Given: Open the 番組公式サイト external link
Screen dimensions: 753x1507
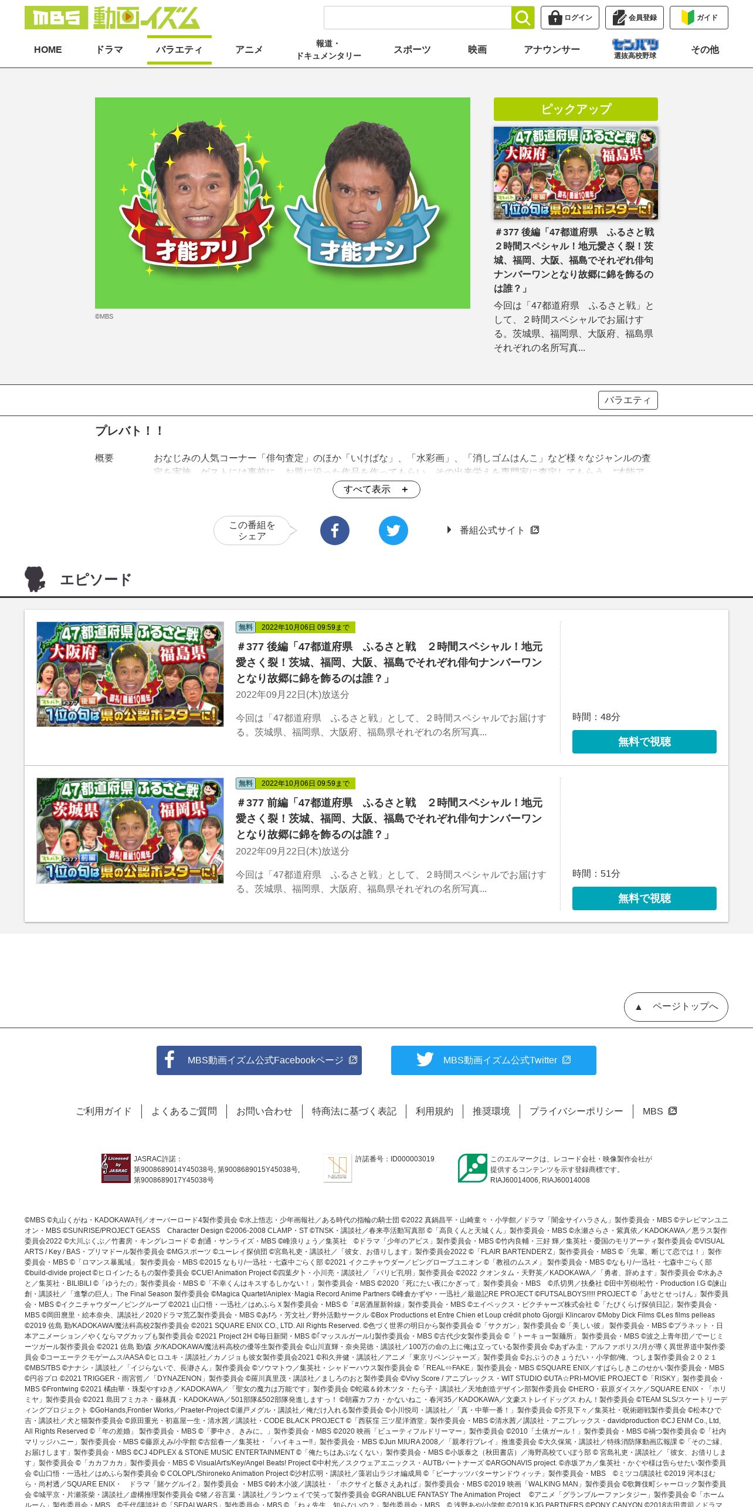Looking at the screenshot, I should (493, 531).
